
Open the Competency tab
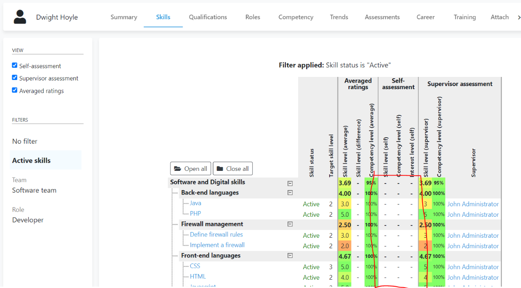295,17
